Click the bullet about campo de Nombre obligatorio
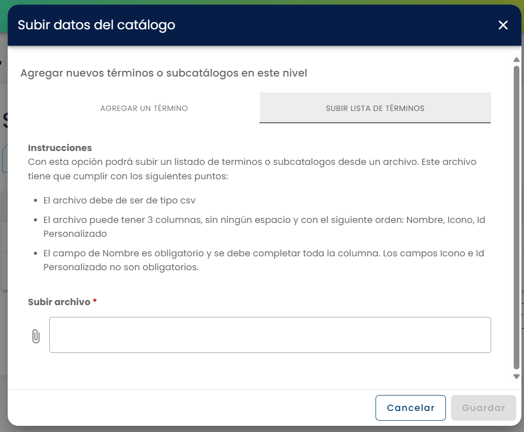 click(x=264, y=260)
